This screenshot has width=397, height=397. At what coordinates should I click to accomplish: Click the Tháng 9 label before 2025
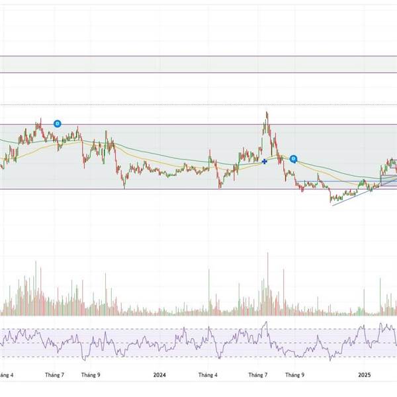click(294, 375)
